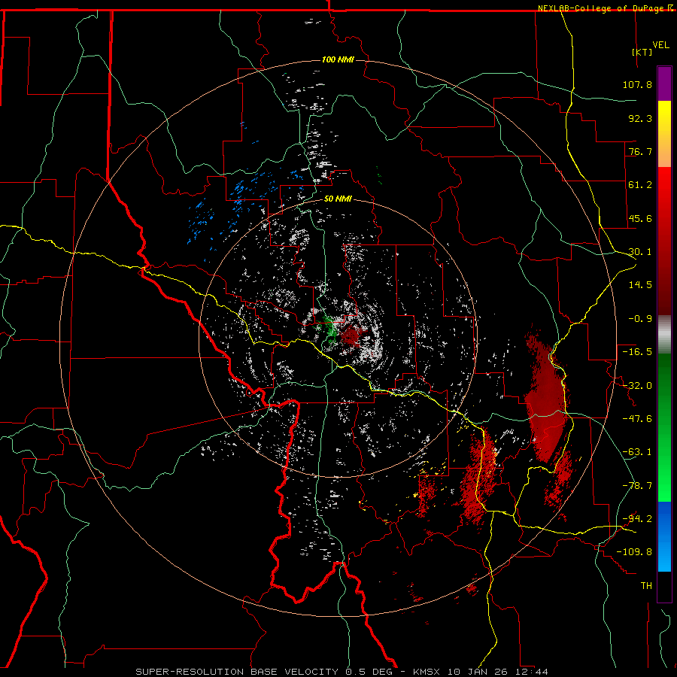Image resolution: width=677 pixels, height=677 pixels.
Task: Click the -0.9 scale value
Action: [x=640, y=319]
